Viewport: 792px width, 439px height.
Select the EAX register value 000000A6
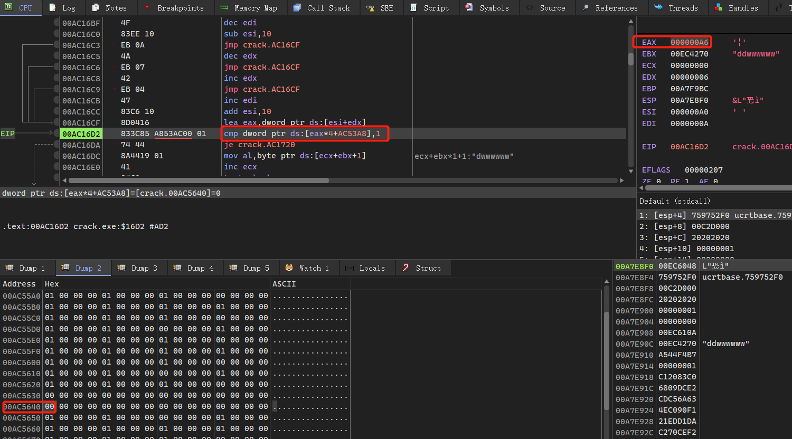click(x=690, y=42)
